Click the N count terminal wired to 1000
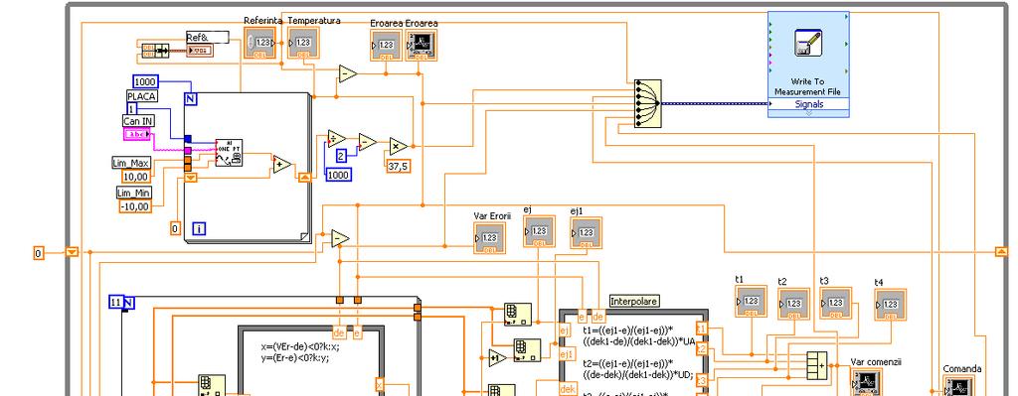The width and height of the screenshot is (1018, 396). [190, 99]
